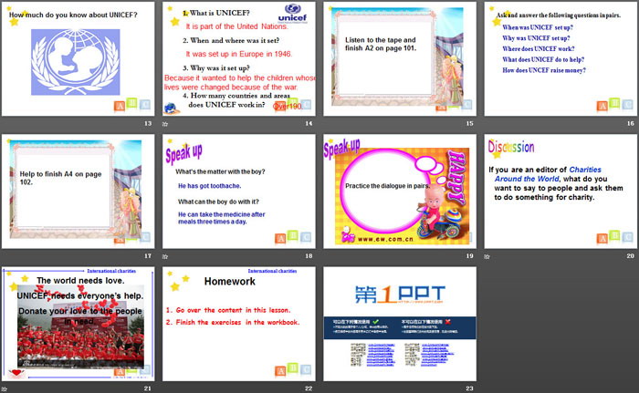The width and height of the screenshot is (639, 393).
Task: Select slide 21 'The world needs love'
Action: pyautogui.click(x=78, y=324)
